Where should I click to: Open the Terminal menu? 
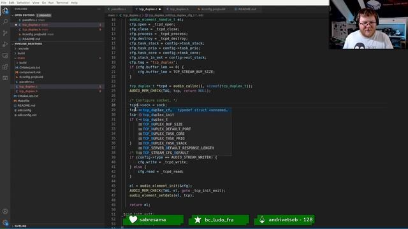pyautogui.click(x=62, y=3)
